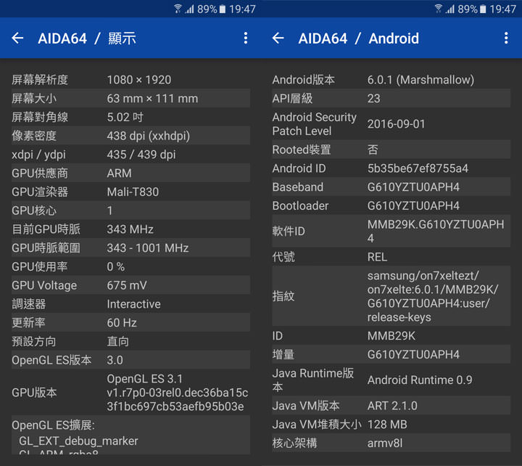Open the three-dot menu on the Android screen
The width and height of the screenshot is (522, 466).
[x=506, y=38]
